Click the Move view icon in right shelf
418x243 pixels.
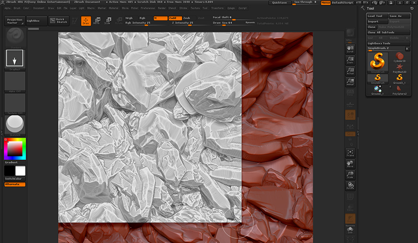(x=350, y=164)
